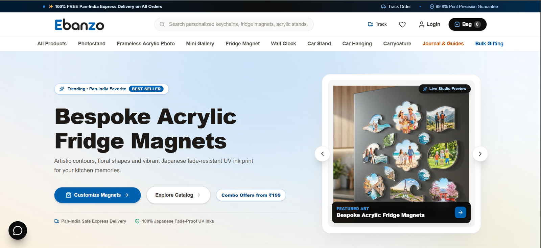Open the Carrycature category

(397, 44)
